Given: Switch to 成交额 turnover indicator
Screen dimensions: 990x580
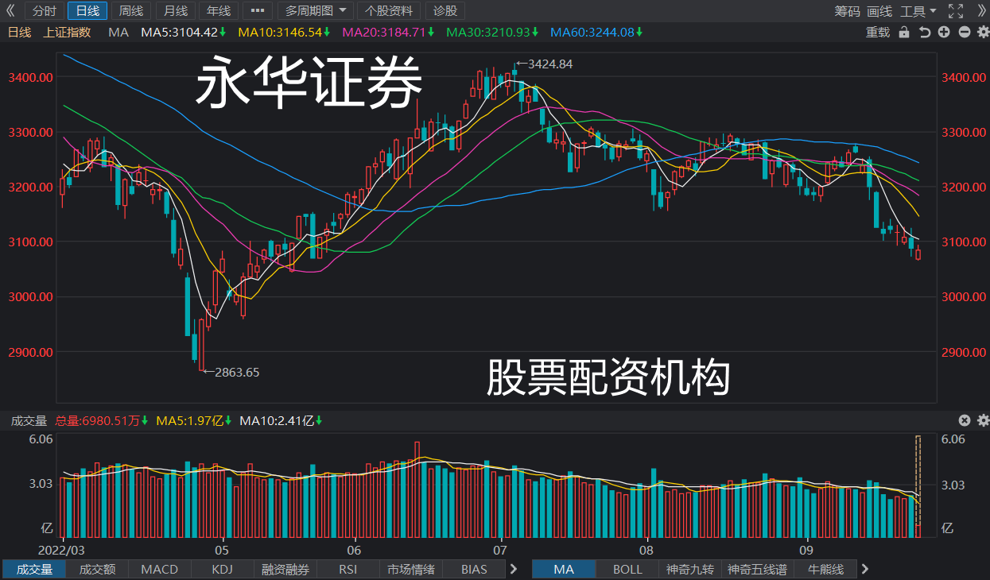Looking at the screenshot, I should 97,569.
